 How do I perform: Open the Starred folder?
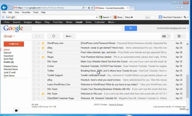point(7,53)
